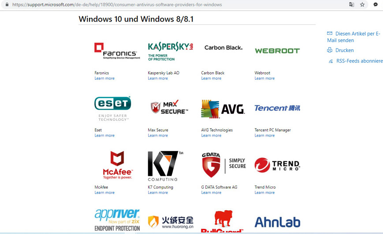This screenshot has height=234, width=383.
Task: Click the Tencent PC Manager name text
Action: [x=272, y=130]
